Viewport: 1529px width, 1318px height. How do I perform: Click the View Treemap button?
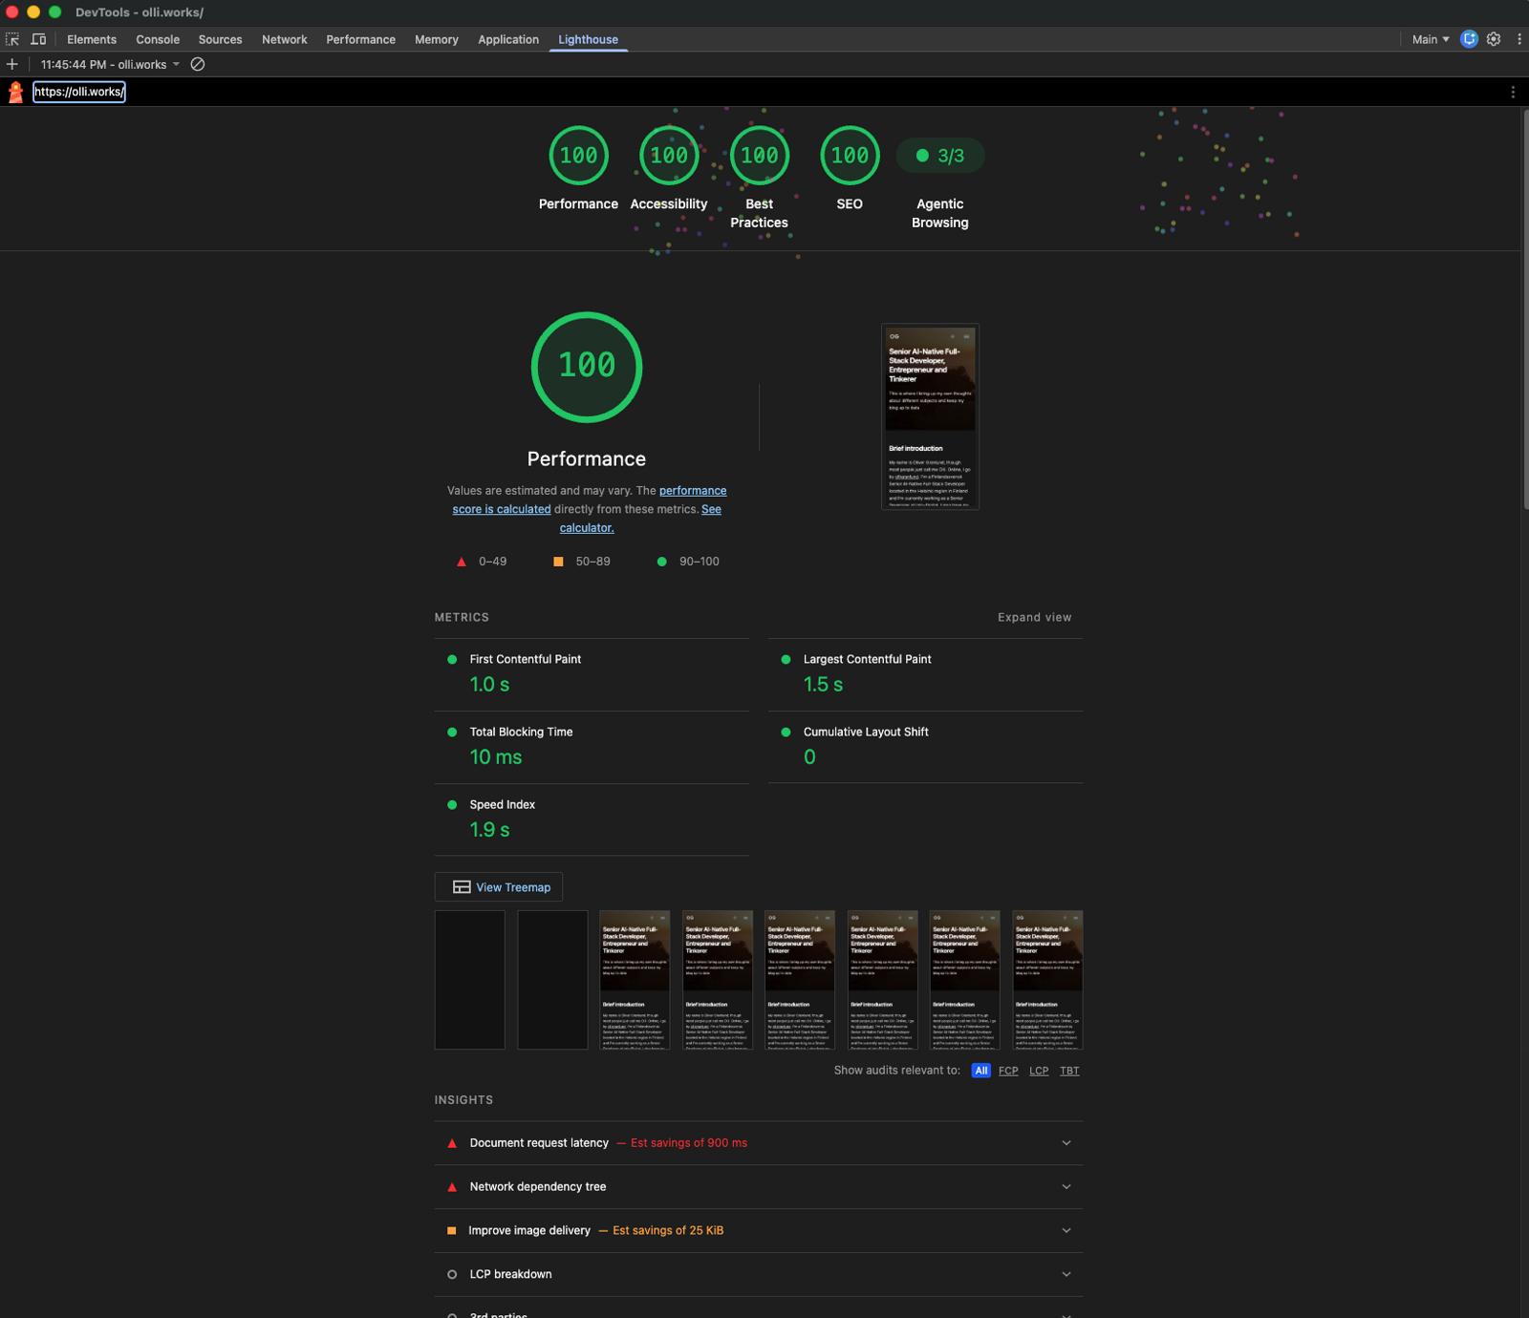click(x=499, y=887)
